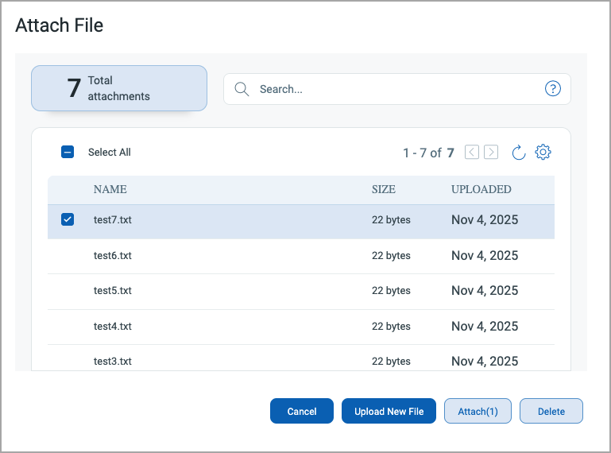Select the test4.txt file row
Viewport: 611px width, 453px height.
click(x=113, y=326)
